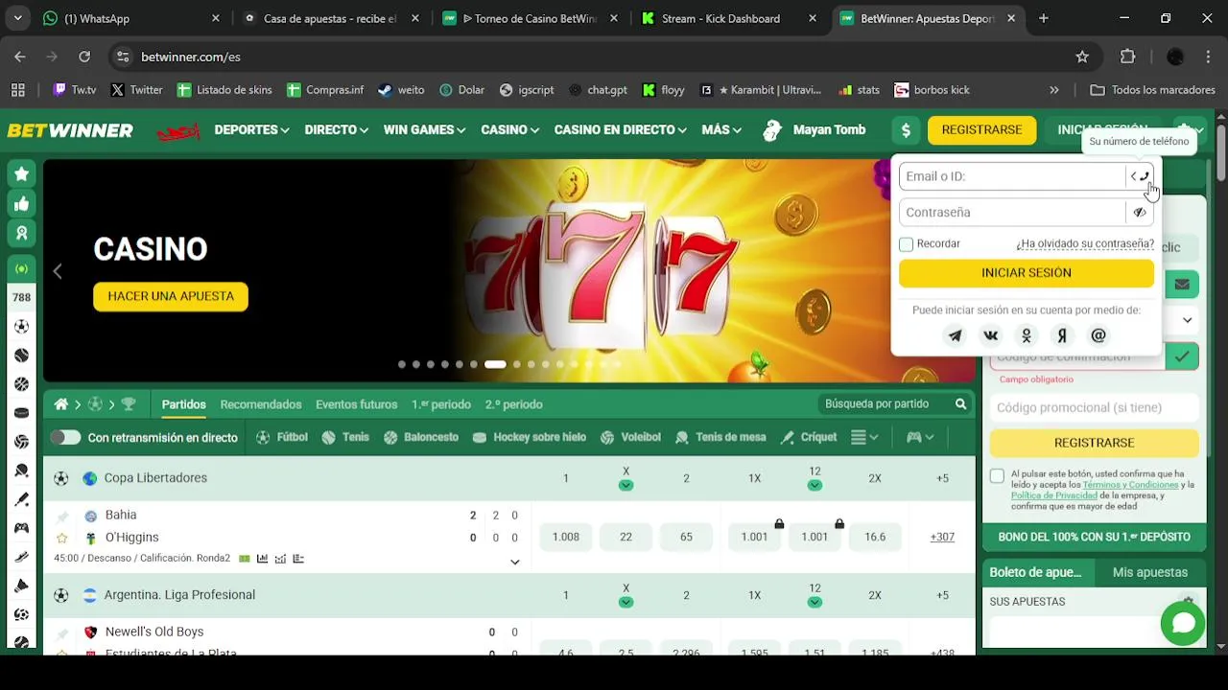Expand CASINO EN DIRECTO menu
This screenshot has height=690, width=1228.
click(620, 129)
